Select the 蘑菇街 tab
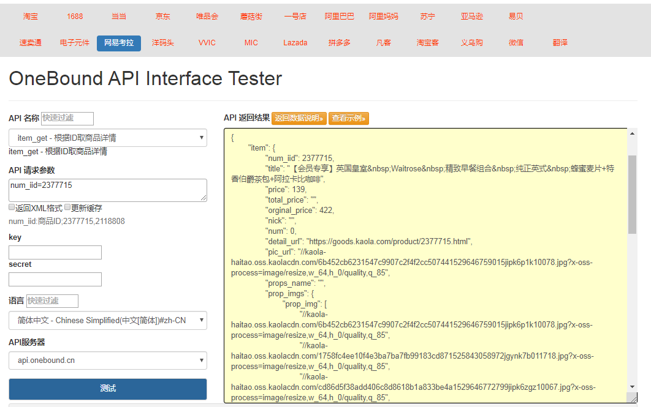The height and width of the screenshot is (407, 651). pyautogui.click(x=251, y=17)
